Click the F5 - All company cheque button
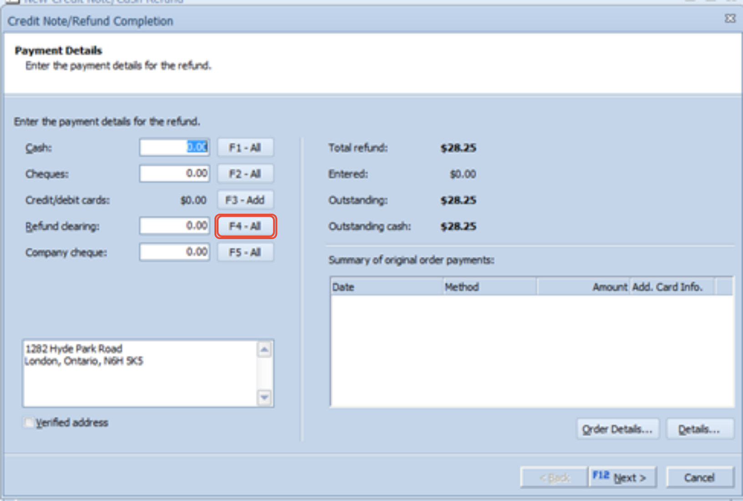 (245, 252)
